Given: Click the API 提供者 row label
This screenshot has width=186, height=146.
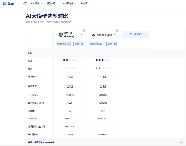Looking at the screenshot, I should click(x=33, y=134).
